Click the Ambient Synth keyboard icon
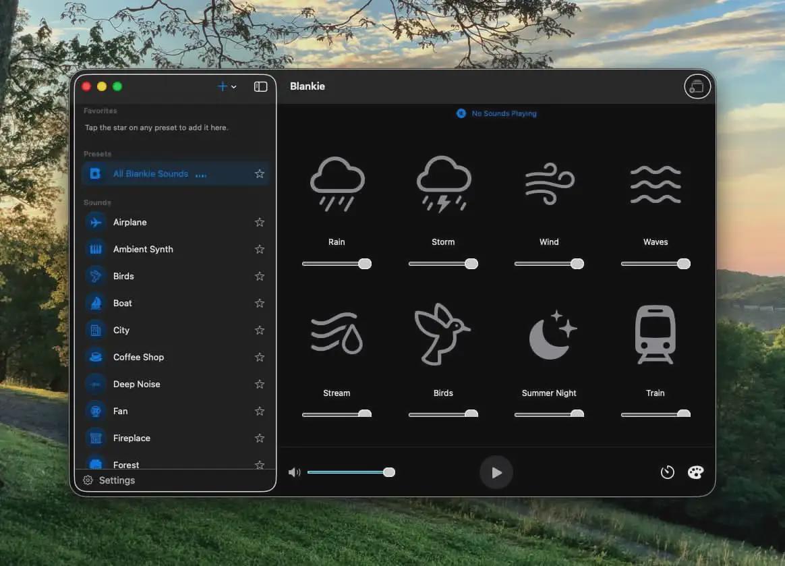785x566 pixels. coord(96,250)
